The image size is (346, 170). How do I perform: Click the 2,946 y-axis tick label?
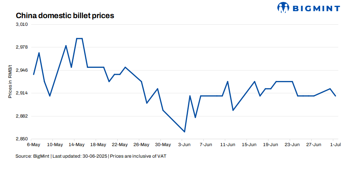click(22, 70)
